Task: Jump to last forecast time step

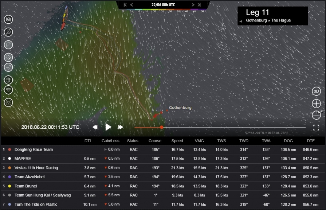Action: click(x=199, y=5)
